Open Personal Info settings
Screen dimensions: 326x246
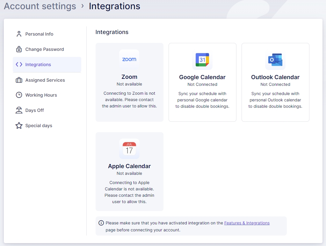click(39, 34)
